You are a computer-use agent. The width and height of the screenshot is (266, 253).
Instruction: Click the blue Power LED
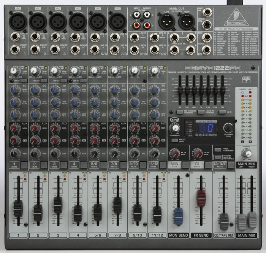(x=242, y=92)
